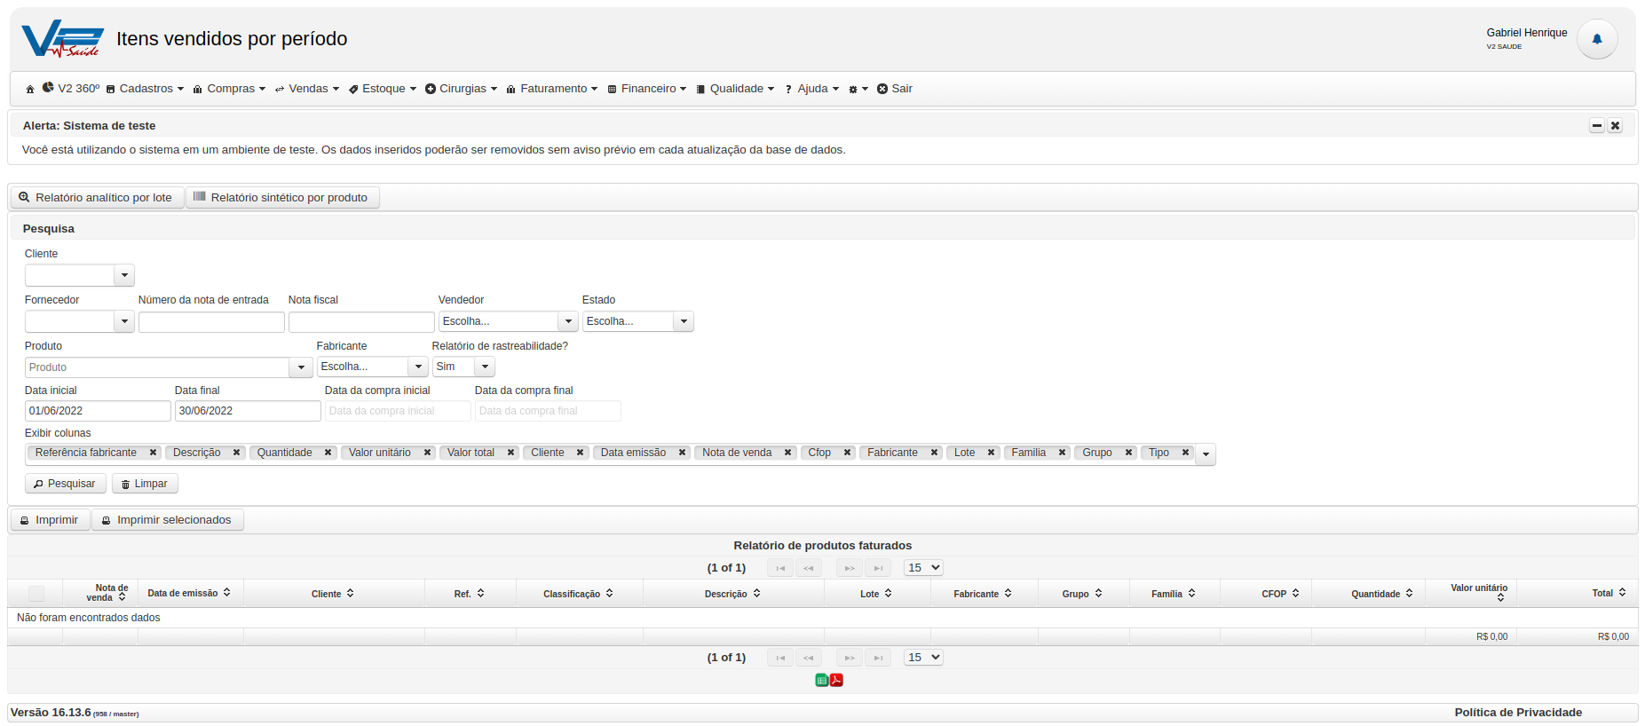Open the Faturamento menu
The width and height of the screenshot is (1645, 726).
552,89
